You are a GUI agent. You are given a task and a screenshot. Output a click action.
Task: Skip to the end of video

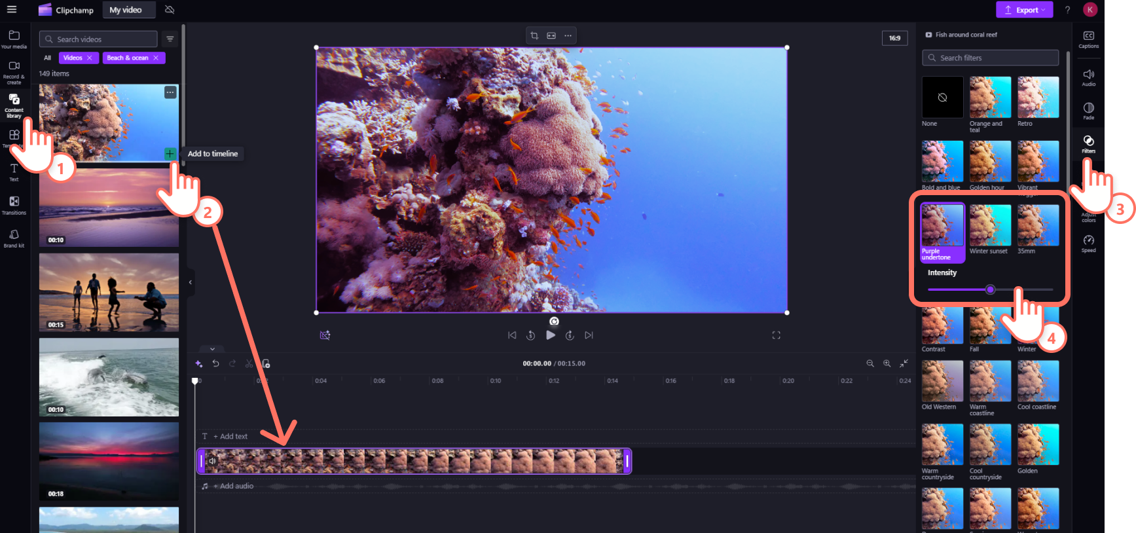tap(589, 335)
